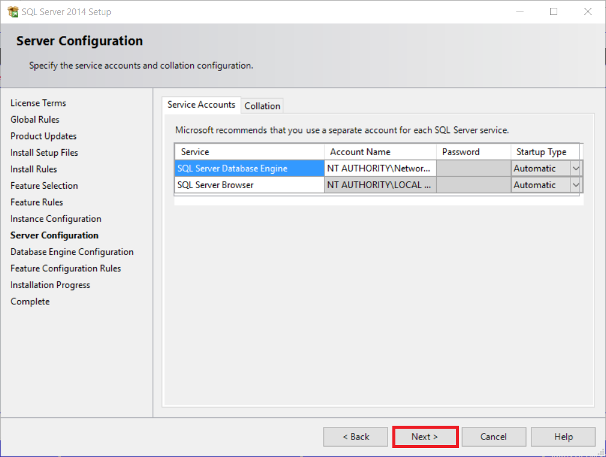Click Account Name cell for Database Engine
The height and width of the screenshot is (457, 606).
(380, 168)
